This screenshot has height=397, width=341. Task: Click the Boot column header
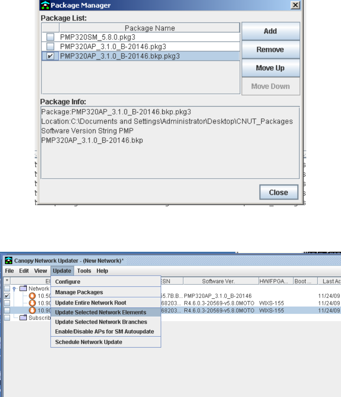tap(305, 281)
